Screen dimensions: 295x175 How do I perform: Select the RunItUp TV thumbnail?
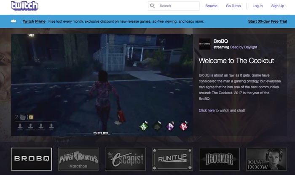pos(172,159)
